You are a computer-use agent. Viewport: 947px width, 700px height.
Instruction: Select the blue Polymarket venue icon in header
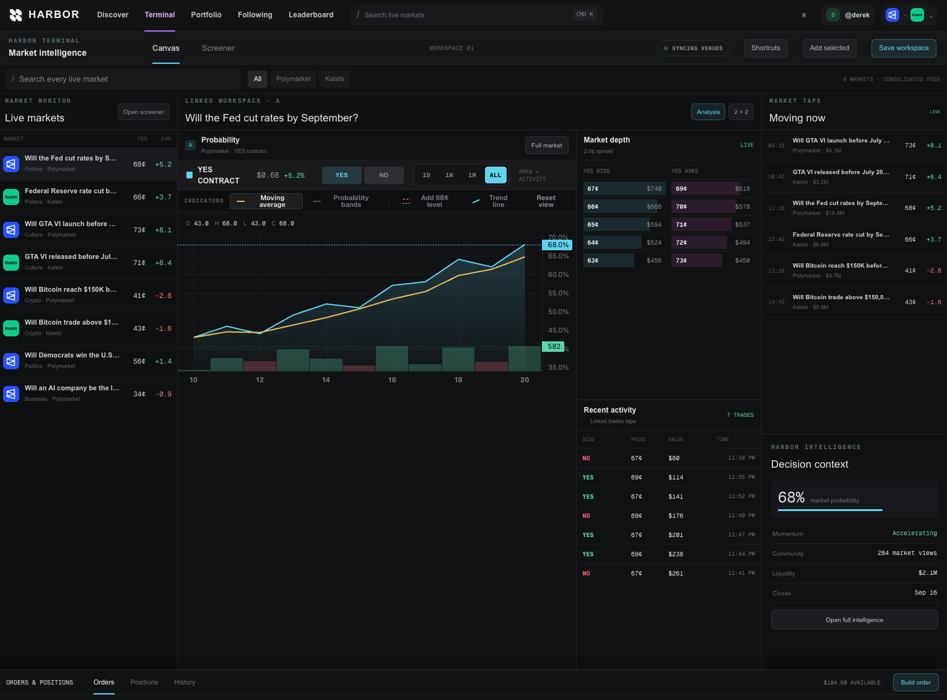tap(892, 15)
